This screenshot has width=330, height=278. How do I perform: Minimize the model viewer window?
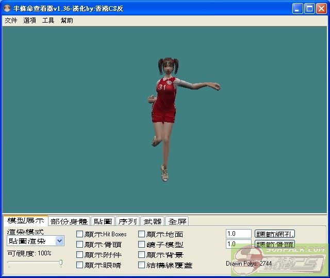tap(298, 8)
